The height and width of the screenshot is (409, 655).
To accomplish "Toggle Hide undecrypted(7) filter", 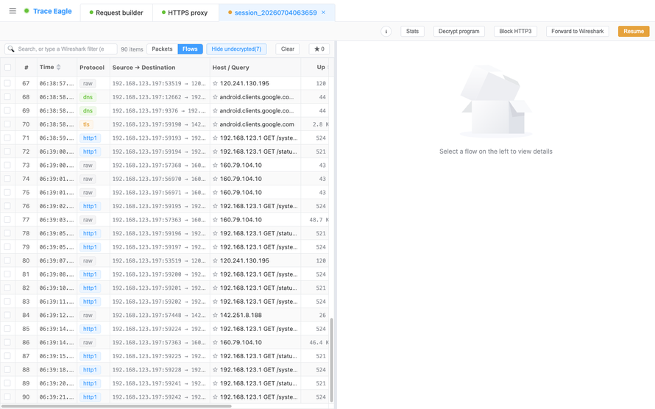I will (236, 49).
